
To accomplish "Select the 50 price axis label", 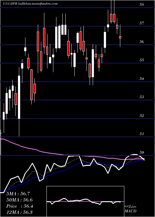I will tap(142, 153).
